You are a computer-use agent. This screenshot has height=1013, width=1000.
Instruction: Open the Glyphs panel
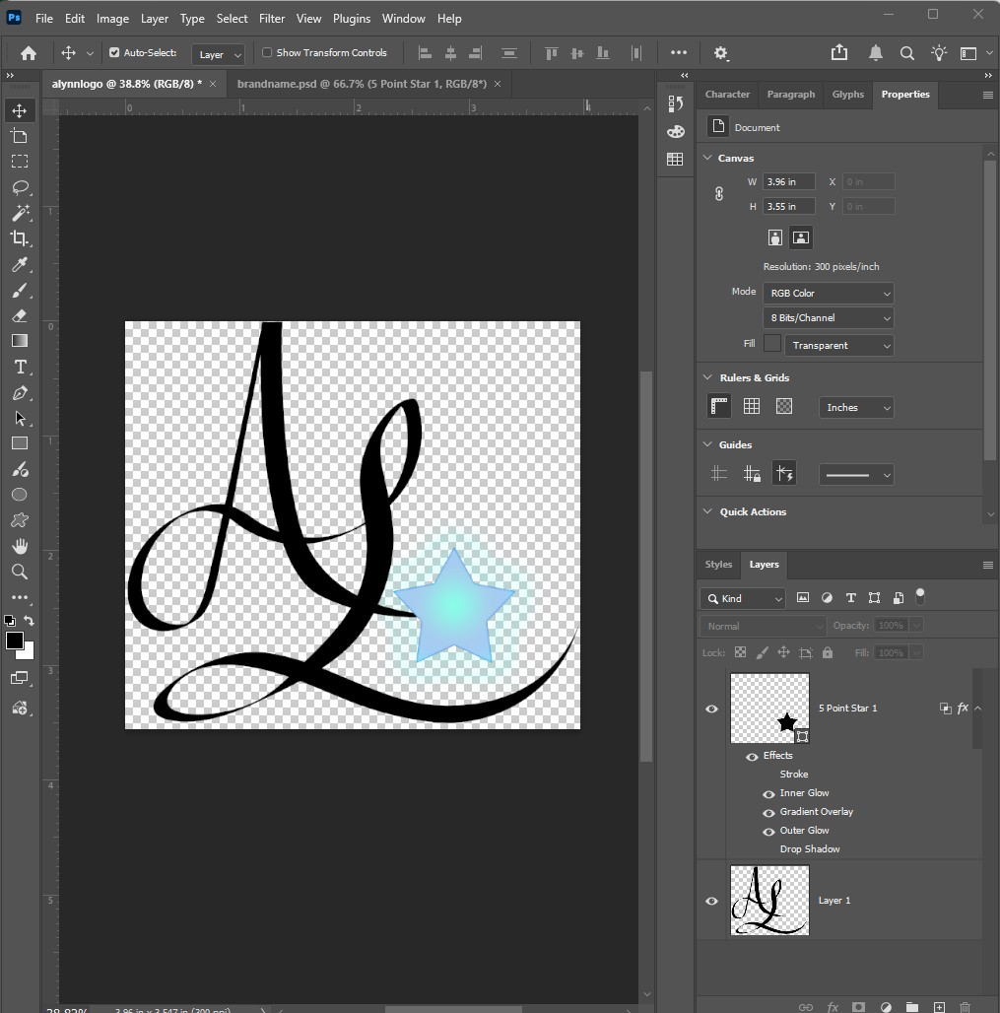[845, 95]
